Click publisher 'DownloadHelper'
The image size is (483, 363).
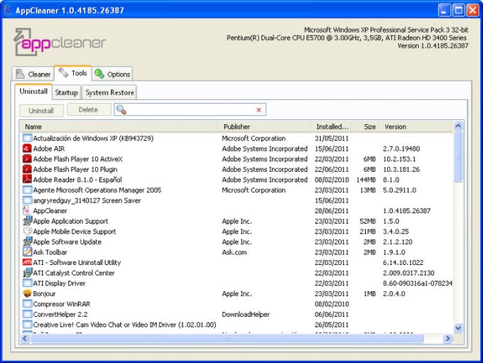coord(246,314)
